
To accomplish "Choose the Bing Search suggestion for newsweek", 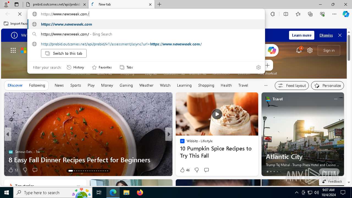I will (x=146, y=34).
